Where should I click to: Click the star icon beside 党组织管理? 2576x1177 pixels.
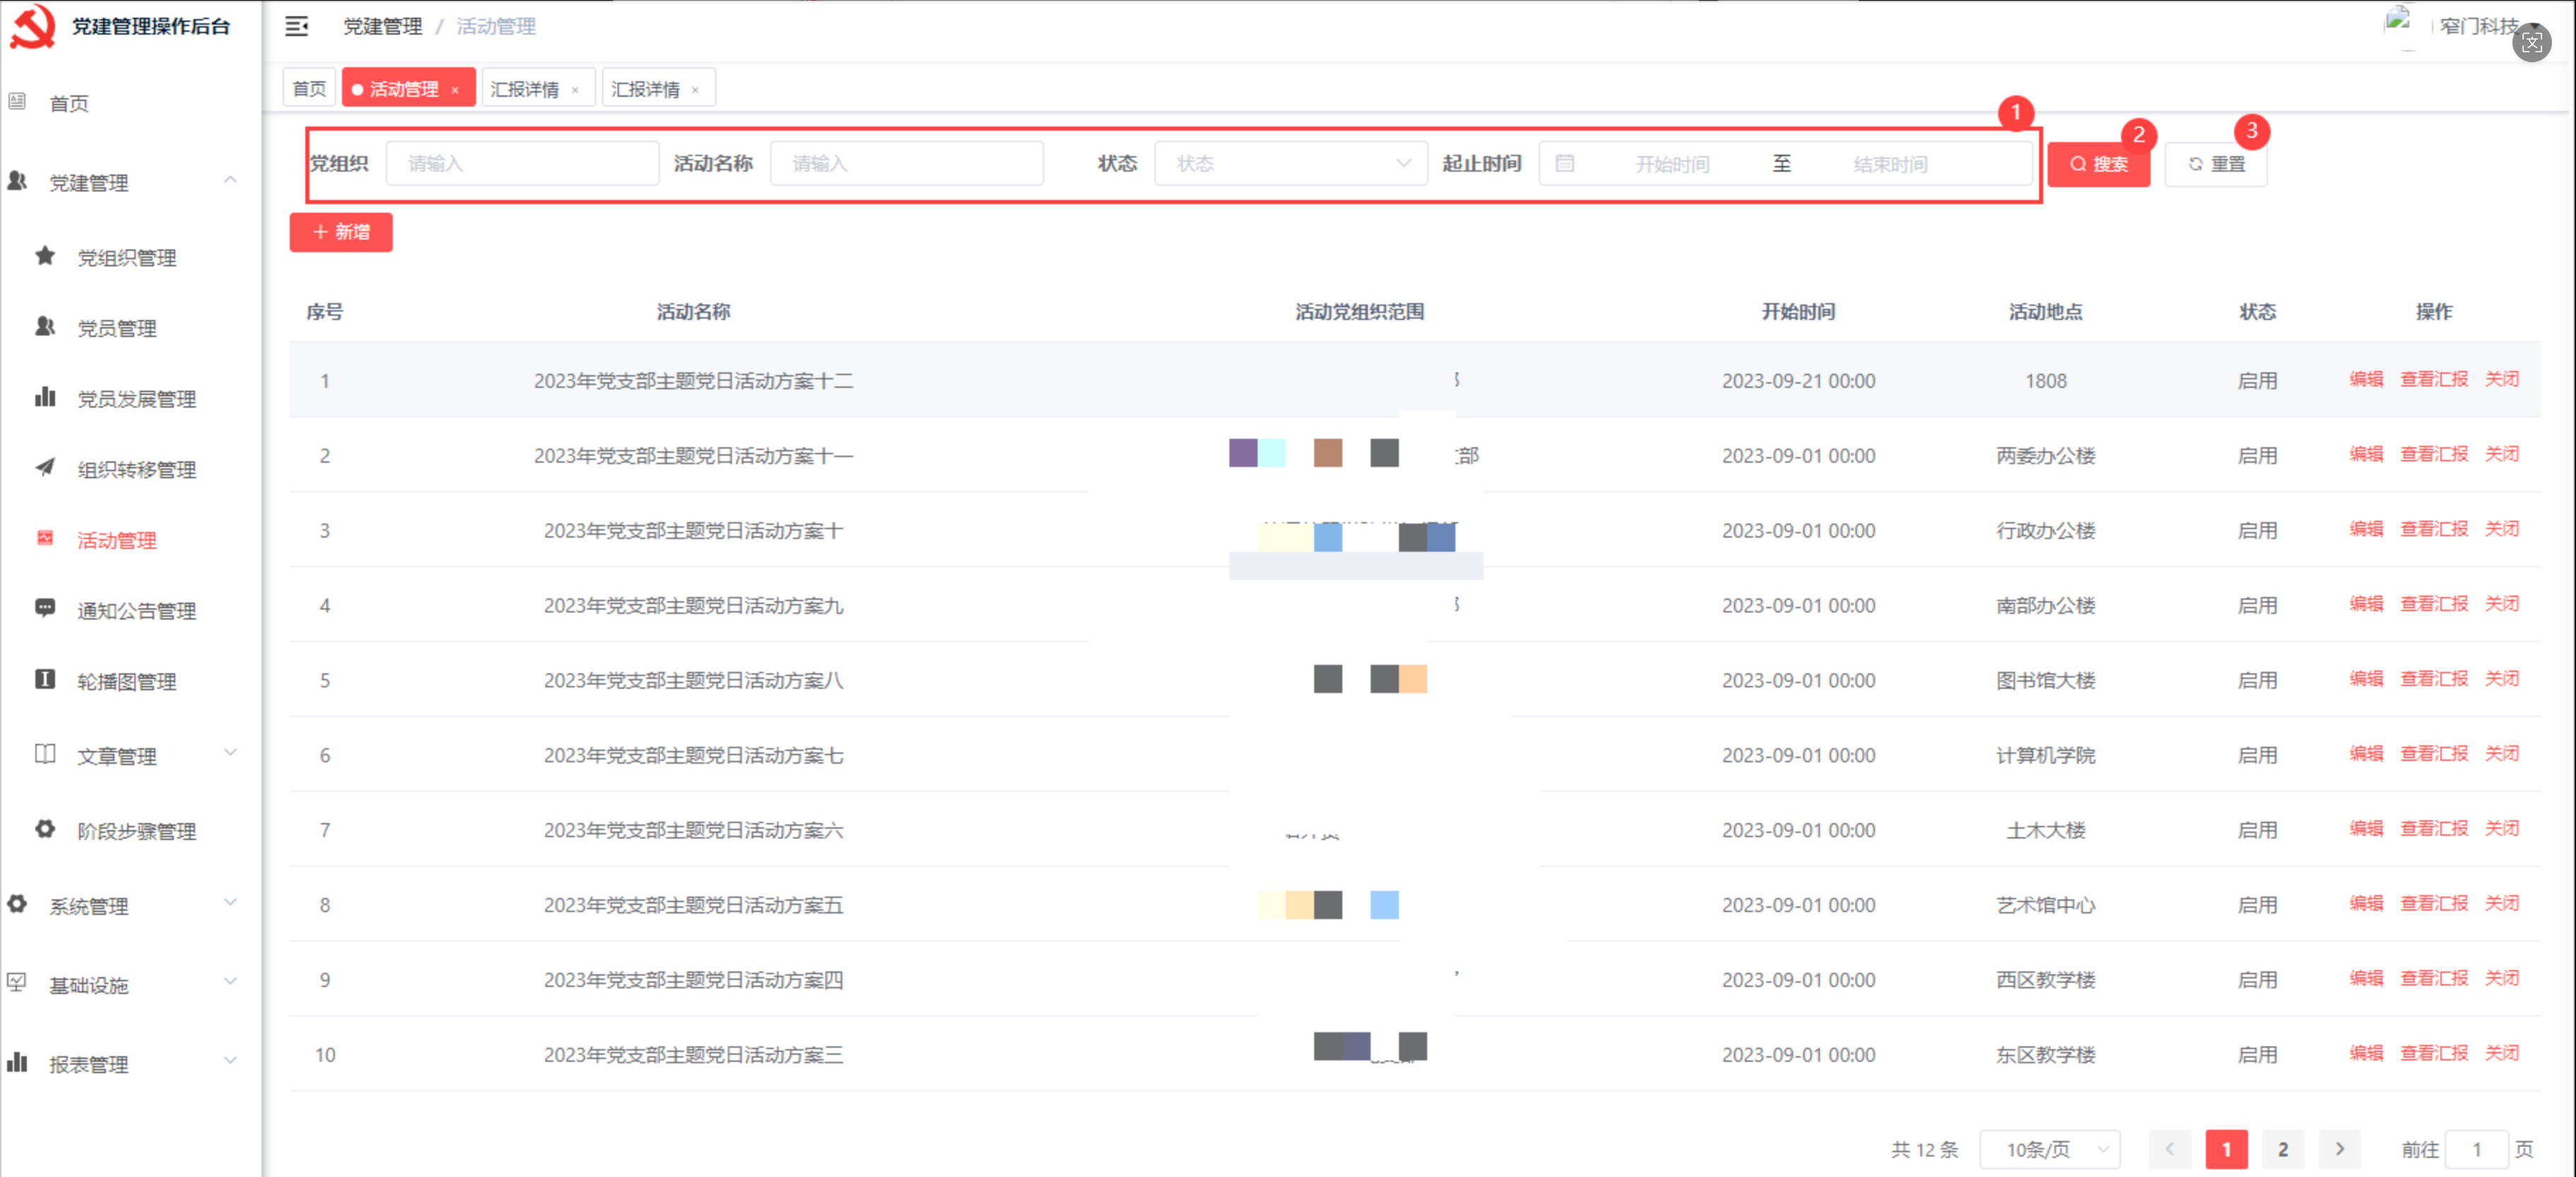coord(45,256)
